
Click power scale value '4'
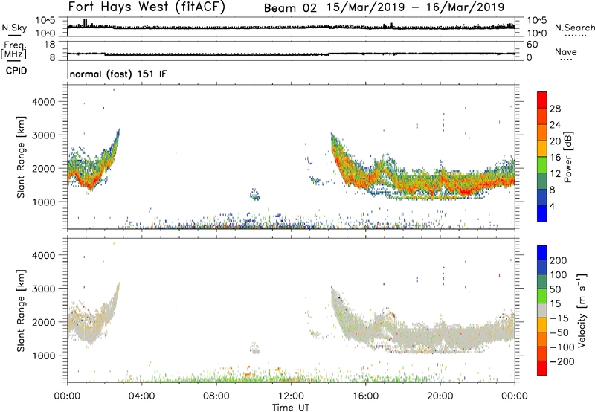[552, 206]
